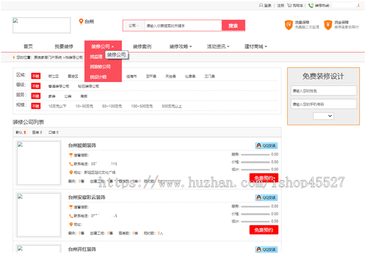Open 台州骏朗装饰 company thumbnail
The width and height of the screenshot is (366, 254).
(39, 163)
